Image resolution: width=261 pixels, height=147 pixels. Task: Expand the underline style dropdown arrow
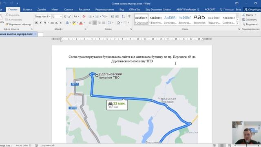pos(49,23)
